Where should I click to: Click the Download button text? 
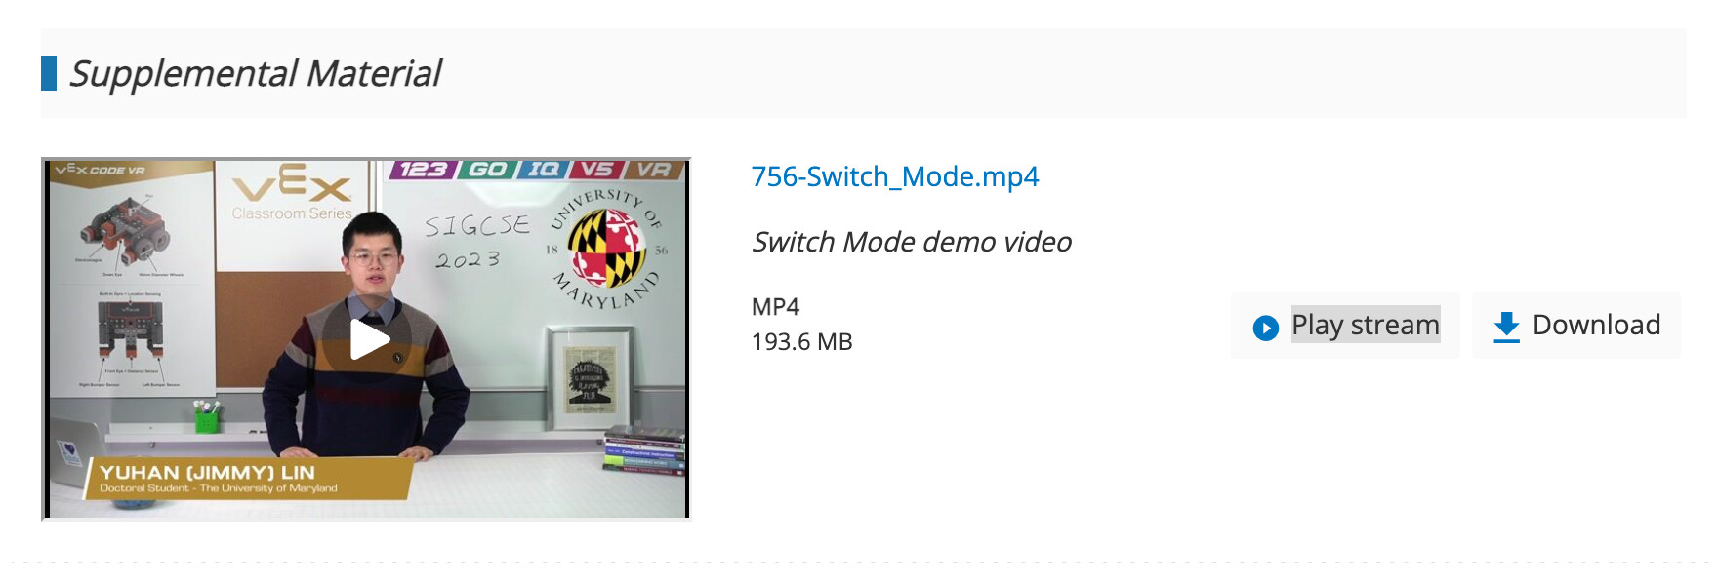1596,325
